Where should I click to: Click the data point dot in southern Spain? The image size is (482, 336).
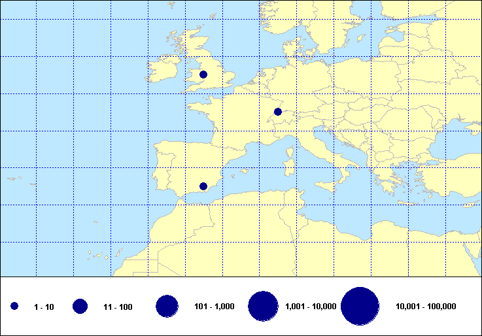[203, 186]
